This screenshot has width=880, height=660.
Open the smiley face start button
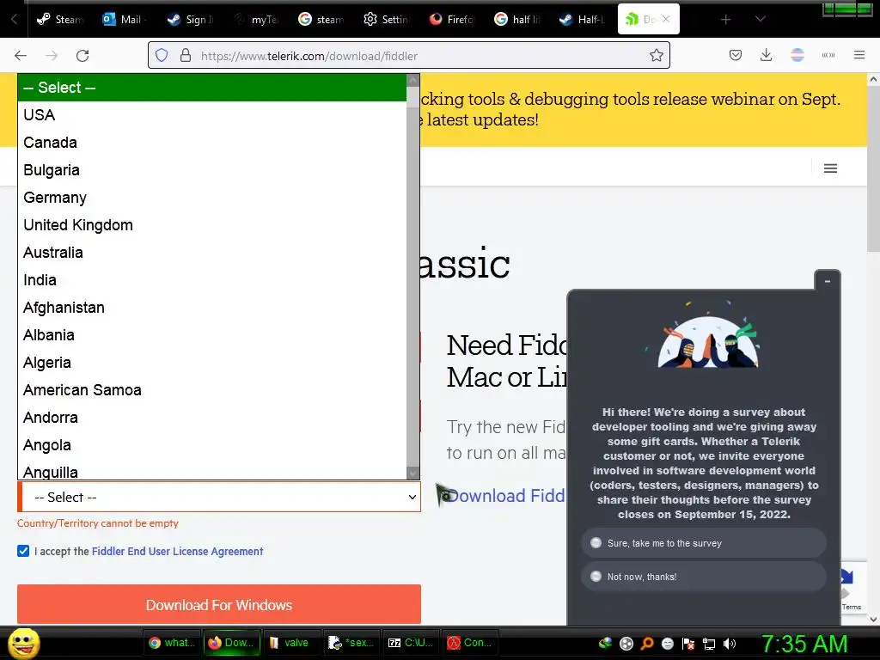pos(24,643)
